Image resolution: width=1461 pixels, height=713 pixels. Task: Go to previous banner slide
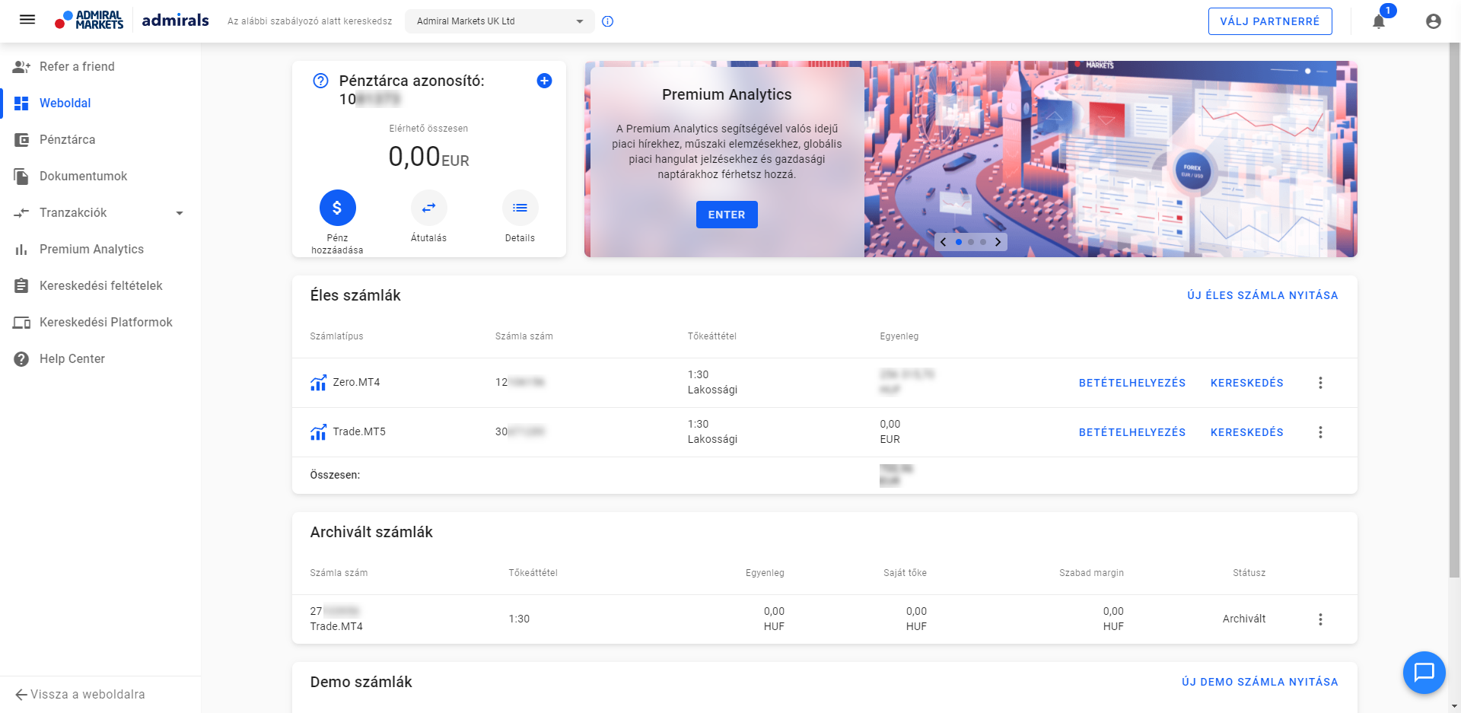point(944,242)
